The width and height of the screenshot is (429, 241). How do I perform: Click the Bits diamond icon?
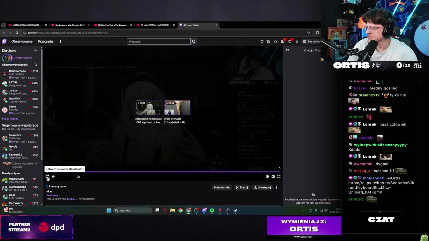pyautogui.click(x=297, y=42)
